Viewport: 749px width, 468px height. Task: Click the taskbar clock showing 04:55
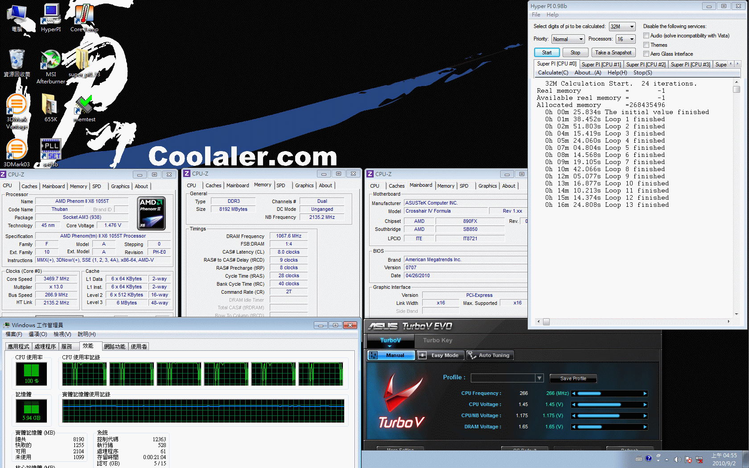(x=724, y=459)
